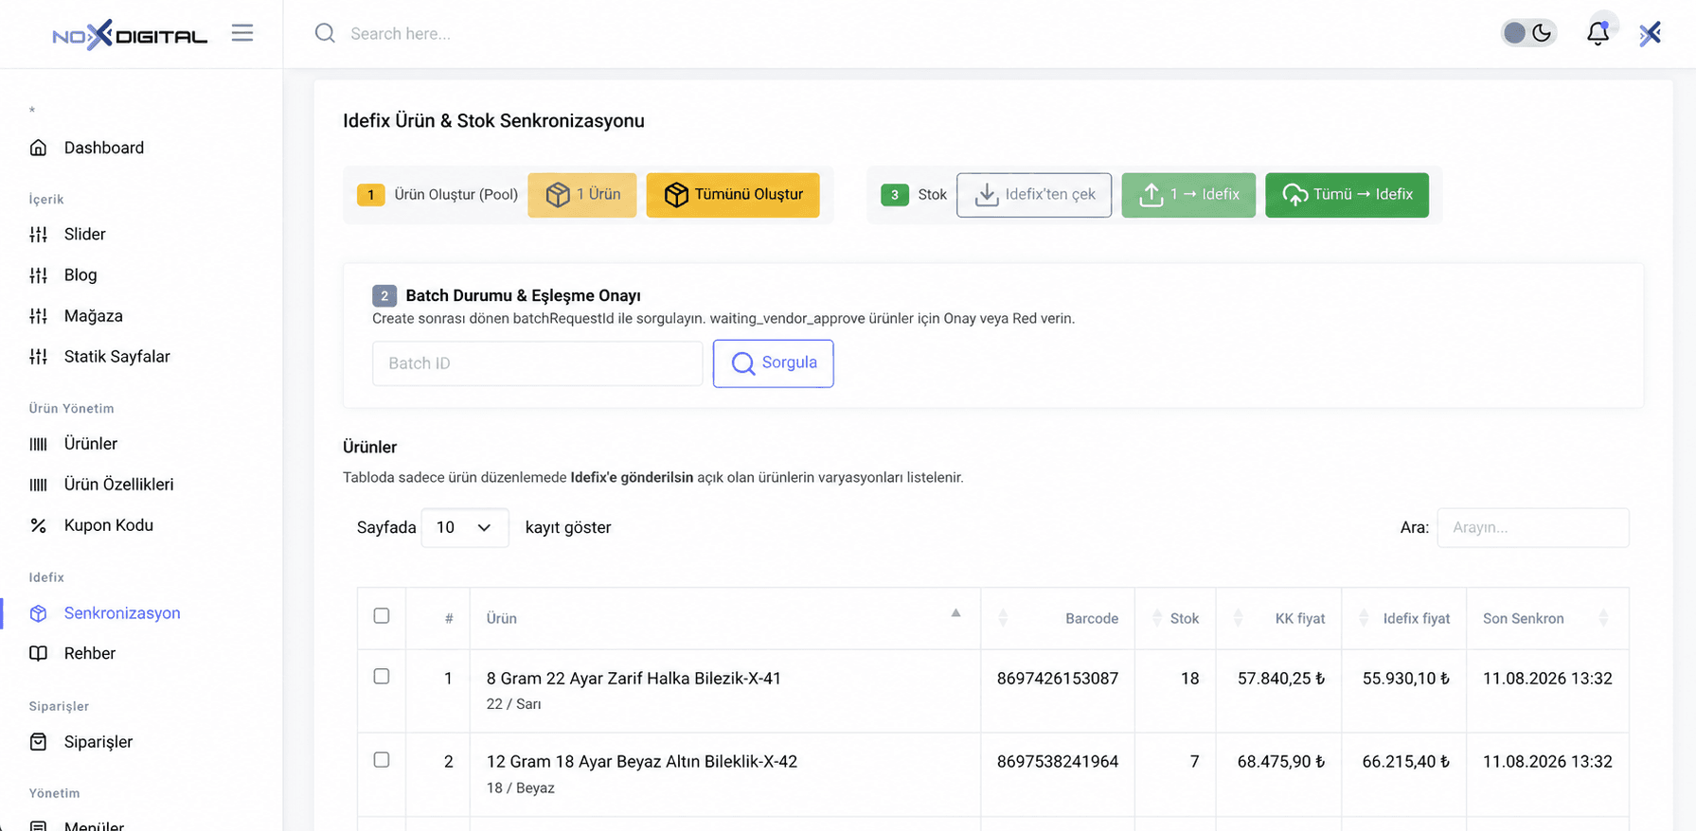
Task: Click the Ürünler barcode icon
Action: coord(38,443)
